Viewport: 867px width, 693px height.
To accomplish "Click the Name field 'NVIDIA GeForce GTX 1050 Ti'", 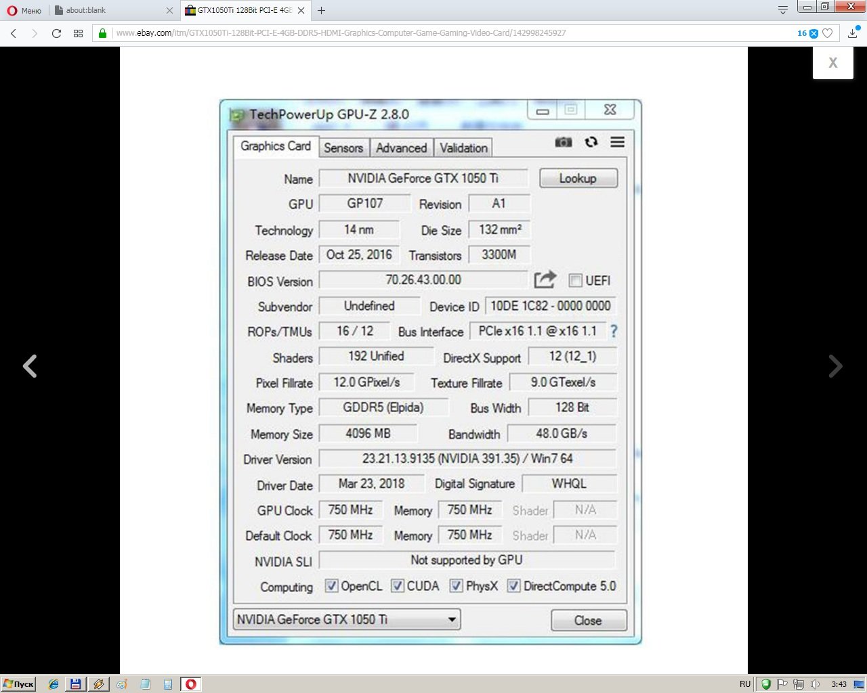I will tap(423, 178).
